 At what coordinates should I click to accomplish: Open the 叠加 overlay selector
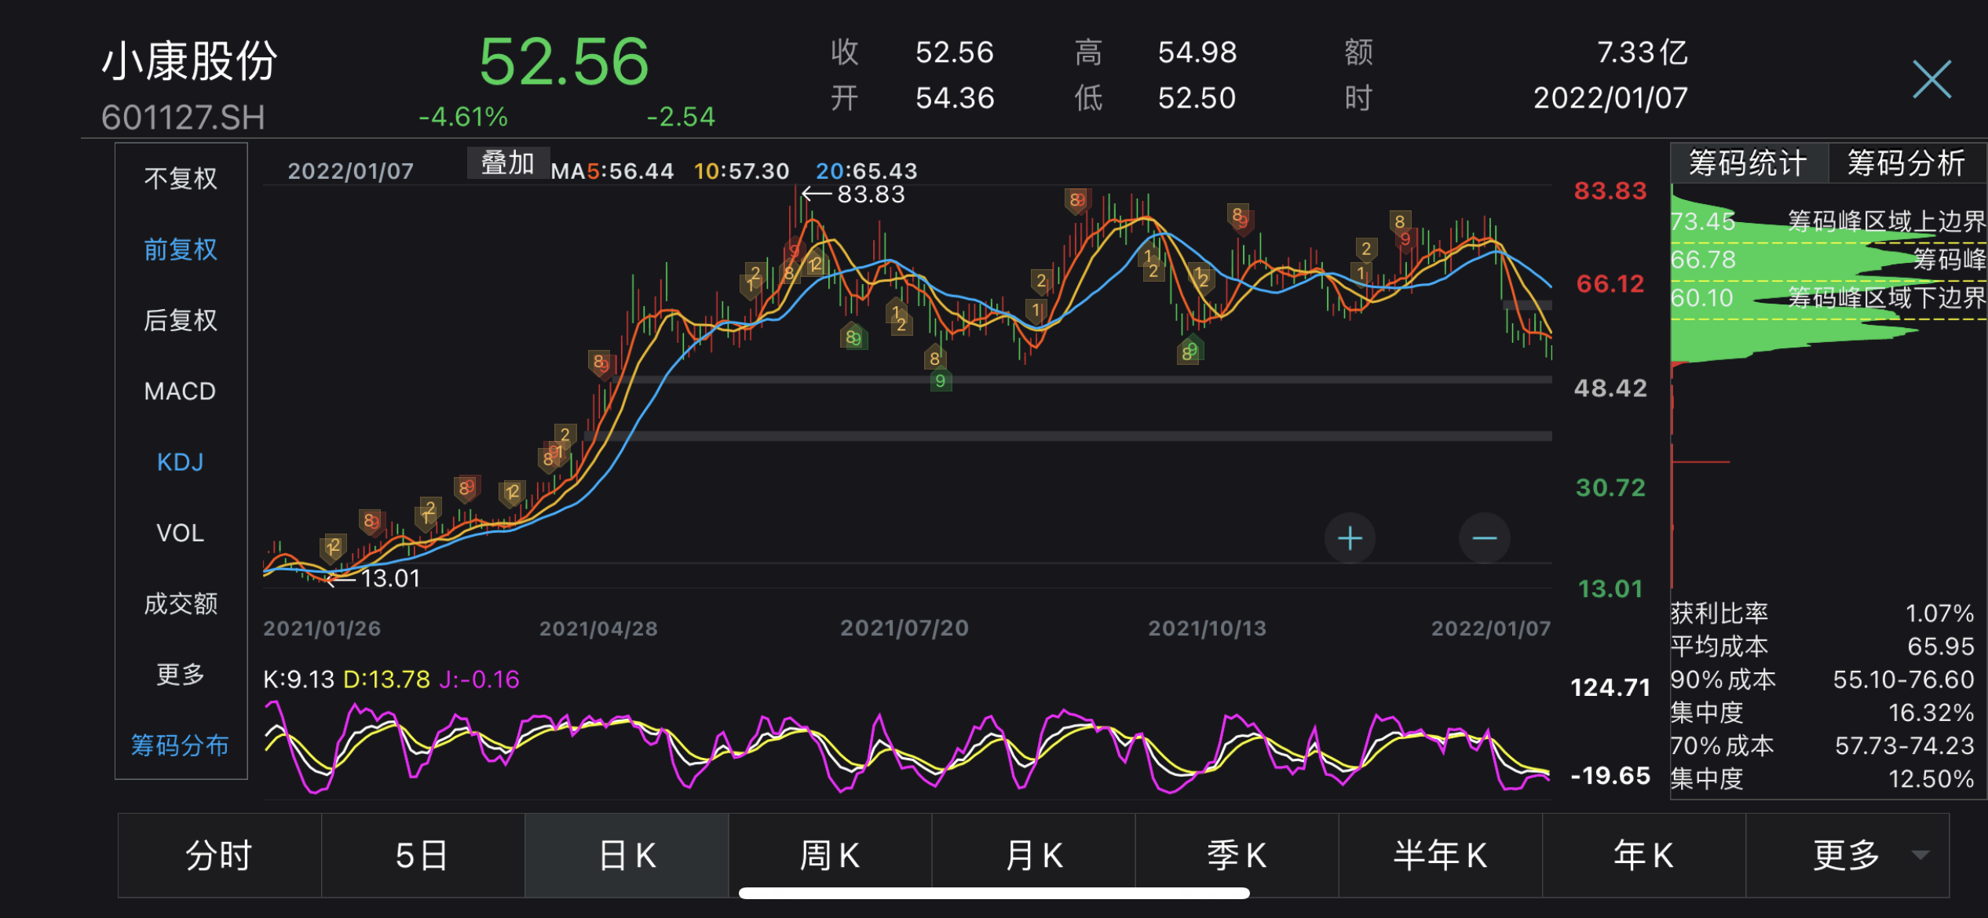(x=506, y=163)
